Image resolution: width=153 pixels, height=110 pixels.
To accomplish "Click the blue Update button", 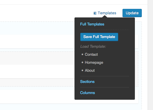I will (132, 13).
